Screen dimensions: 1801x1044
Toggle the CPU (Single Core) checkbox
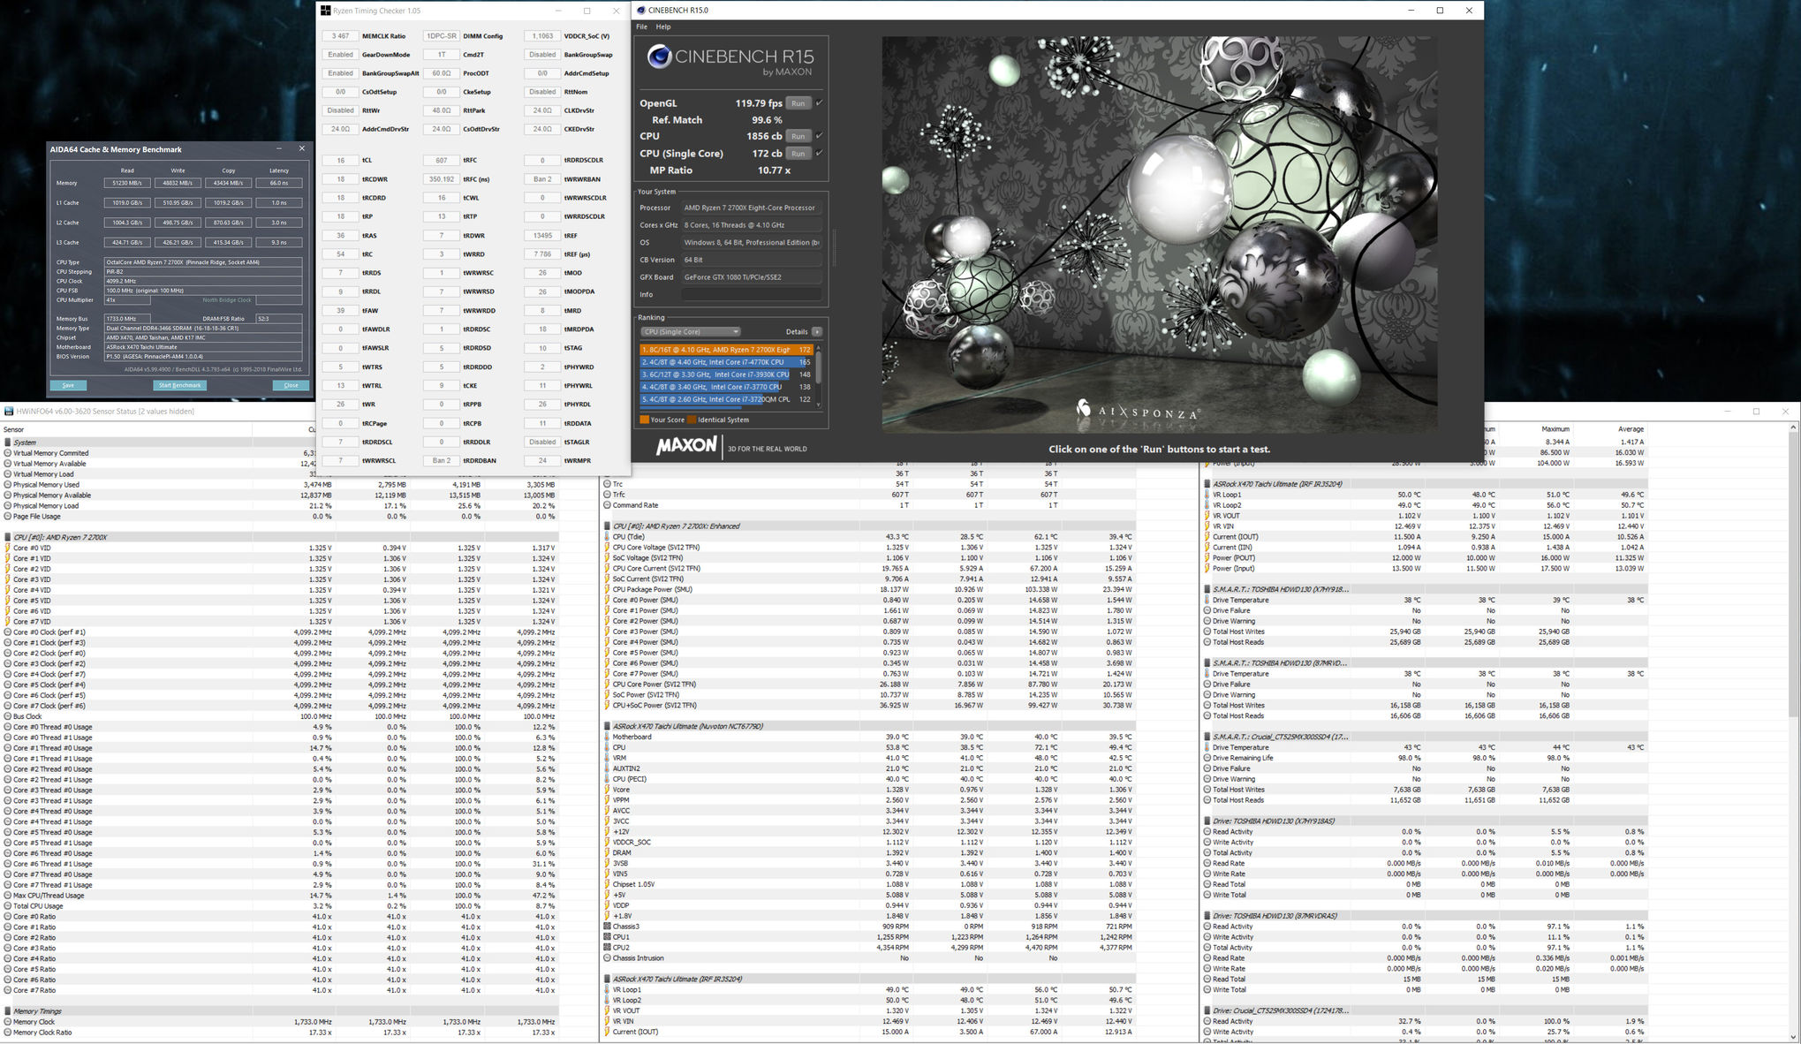pos(819,153)
